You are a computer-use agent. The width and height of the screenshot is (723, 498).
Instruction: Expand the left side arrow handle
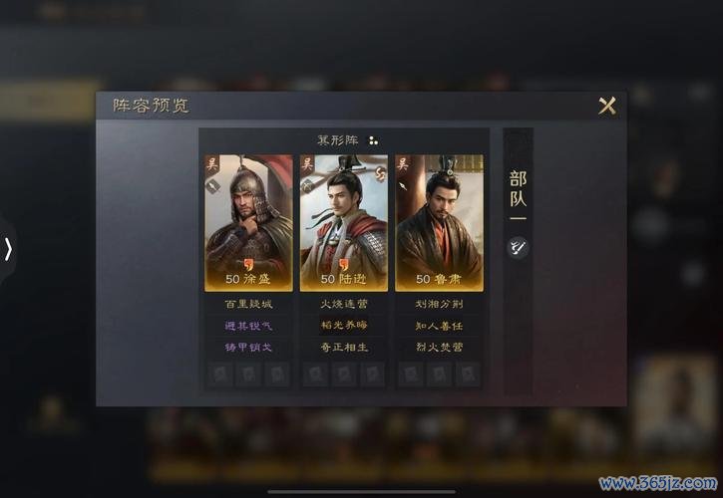coord(8,250)
